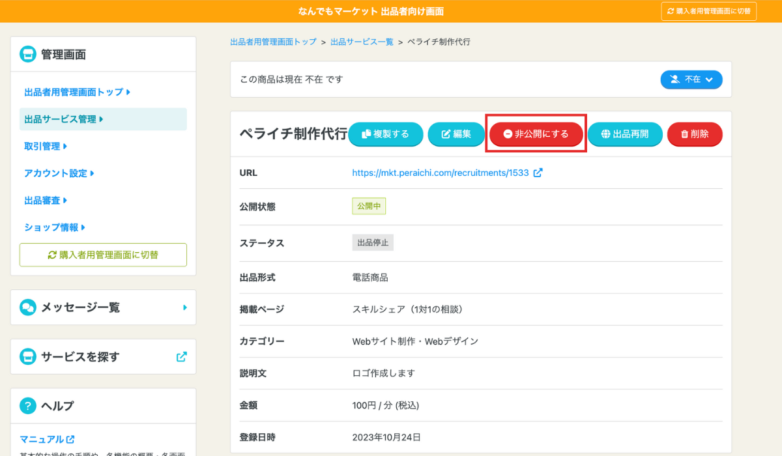Click the なんでもマーケット 出品者向け画面 header title
This screenshot has height=456, width=782.
coord(371,12)
